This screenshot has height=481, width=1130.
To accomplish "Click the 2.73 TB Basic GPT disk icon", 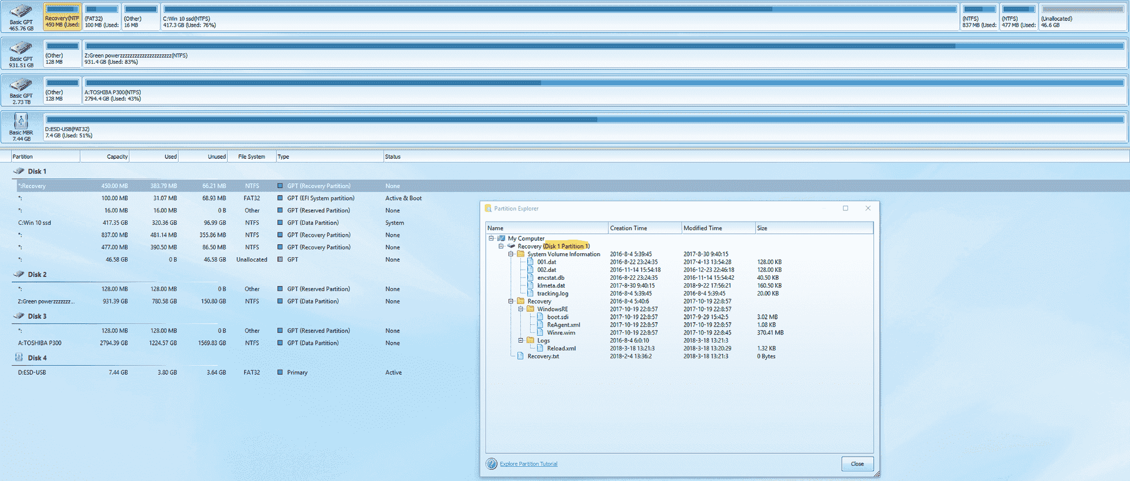I will [x=21, y=85].
